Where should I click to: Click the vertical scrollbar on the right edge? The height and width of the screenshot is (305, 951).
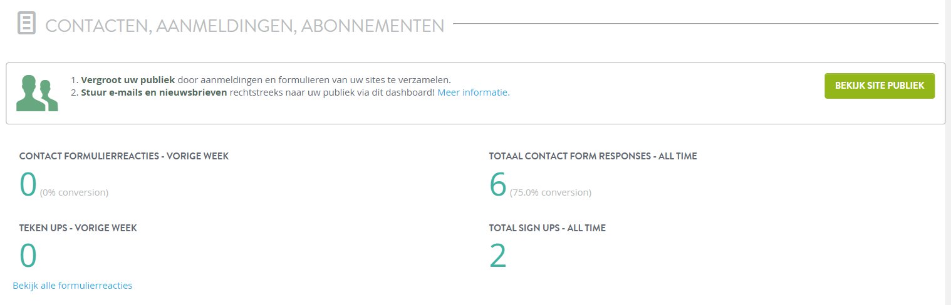pyautogui.click(x=948, y=152)
